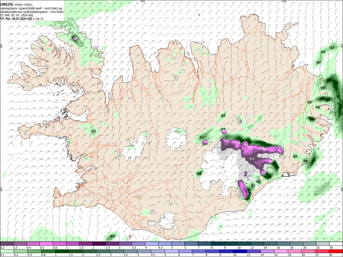The width and height of the screenshot is (343, 257).
Task: Click the '0.2' legend label
Action: [x=2, y=248]
